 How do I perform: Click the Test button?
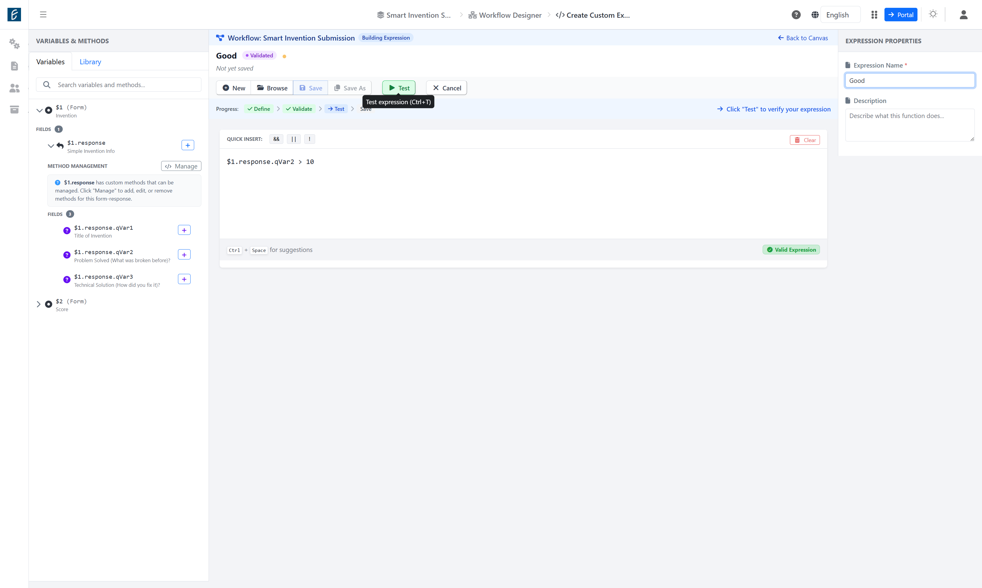(399, 88)
